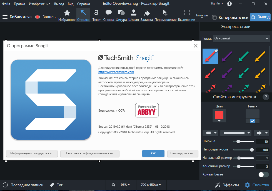Choose the dashed red arrow style
Viewport: 272px width, 191px height.
210,73
